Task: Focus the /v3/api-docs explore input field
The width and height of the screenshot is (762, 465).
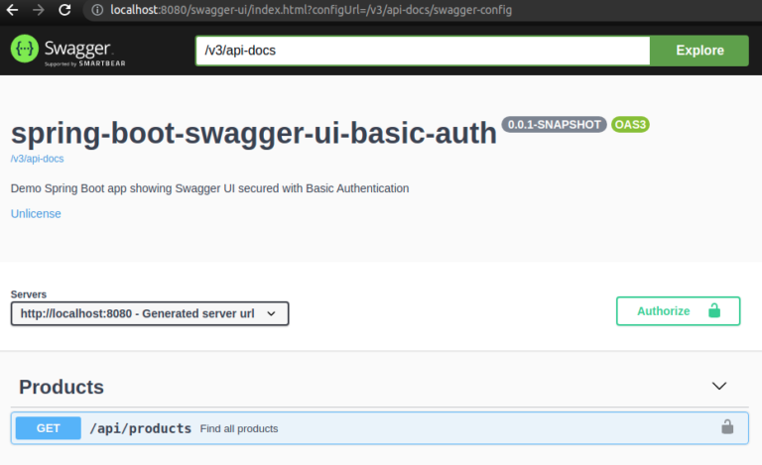Action: click(x=423, y=51)
